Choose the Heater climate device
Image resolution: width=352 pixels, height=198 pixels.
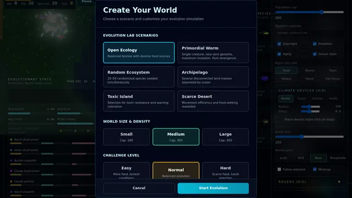tap(285, 98)
